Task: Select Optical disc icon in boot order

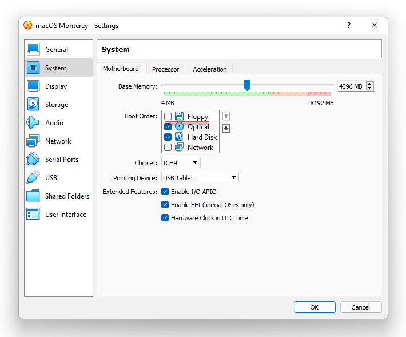Action: (179, 126)
